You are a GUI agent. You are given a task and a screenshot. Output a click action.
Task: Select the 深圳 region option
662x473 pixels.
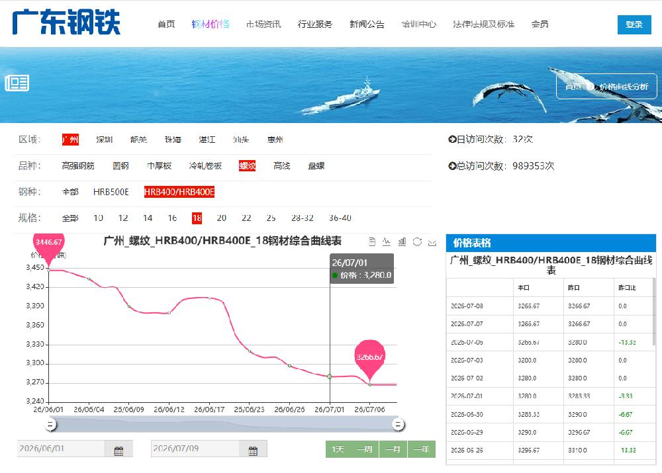tap(105, 140)
